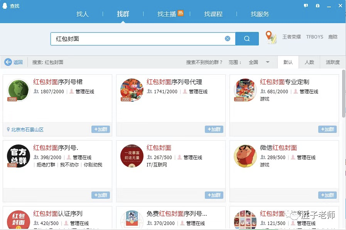Join 红包封面序列号裙 via its 加群 button
Image resolution: width=346 pixels, height=230 pixels.
point(101,130)
